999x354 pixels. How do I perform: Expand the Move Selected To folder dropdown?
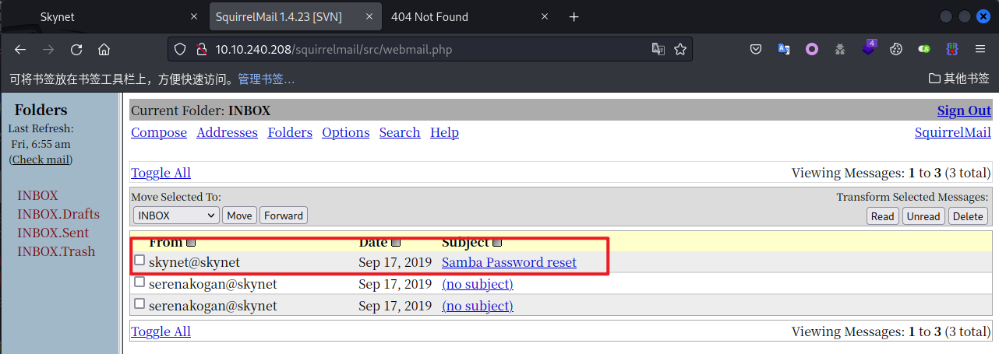click(x=176, y=216)
